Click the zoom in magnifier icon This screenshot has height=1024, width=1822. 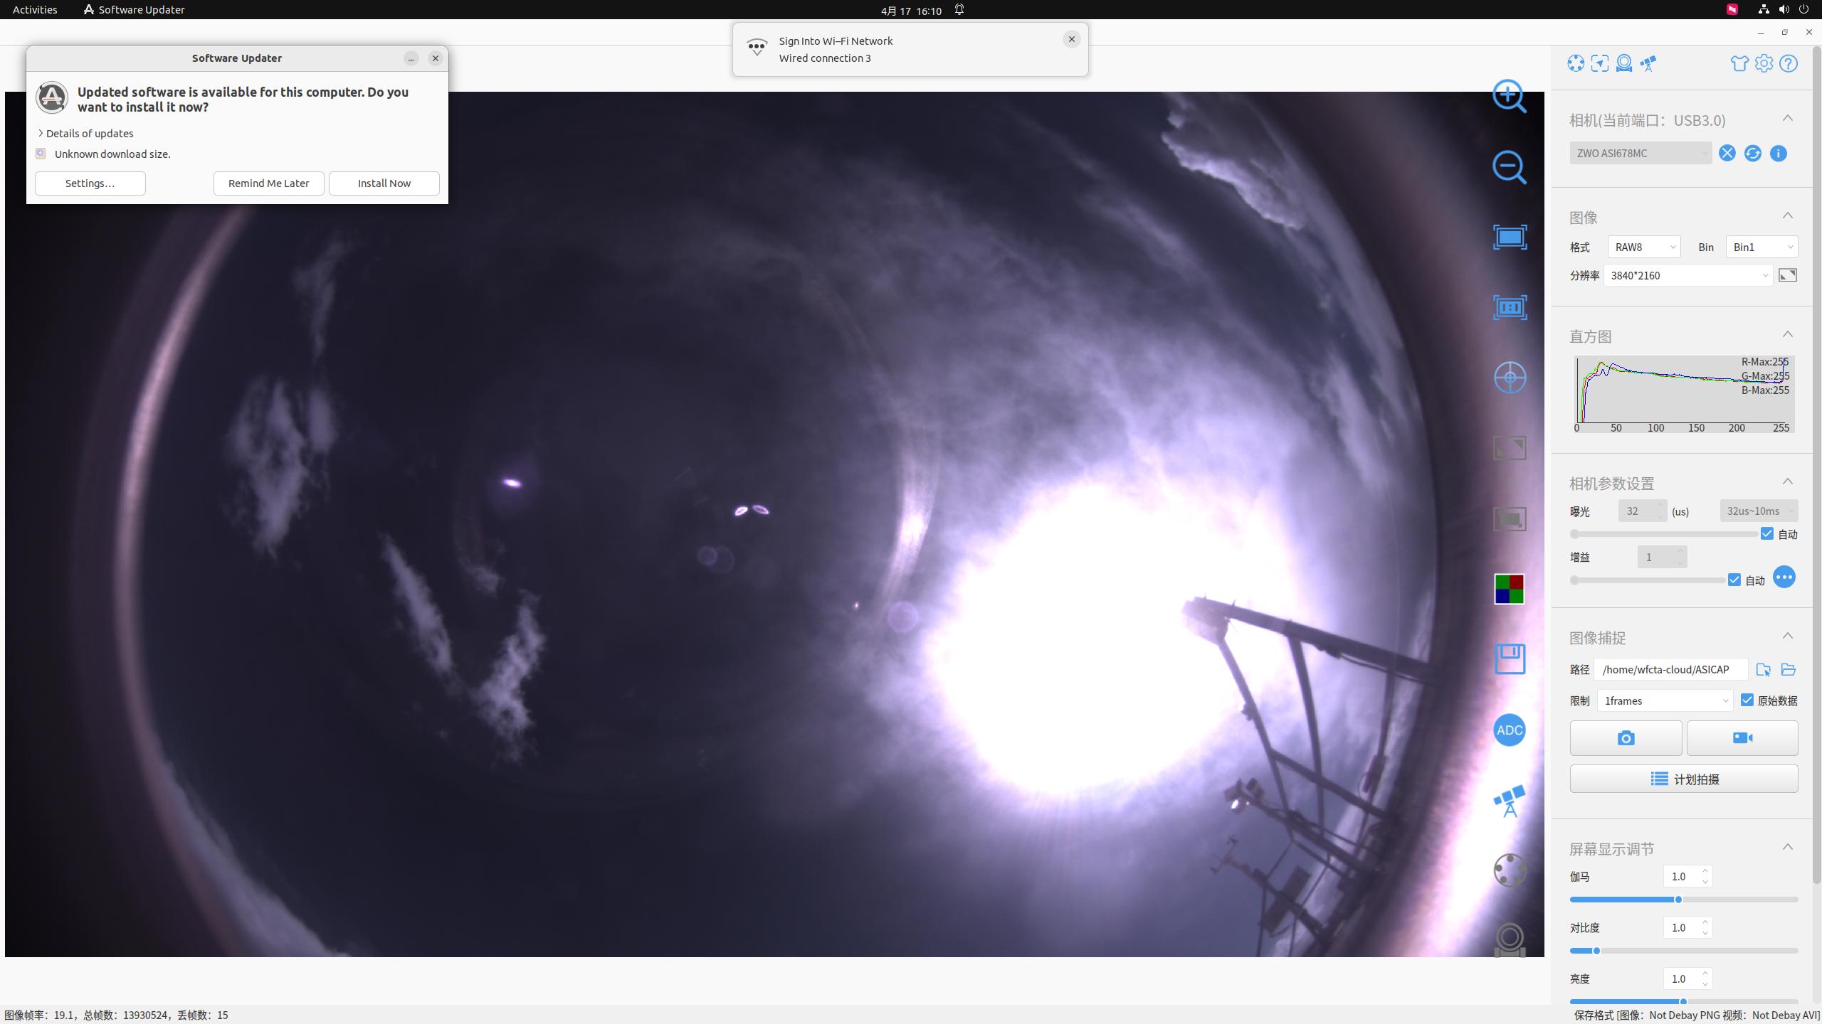pyautogui.click(x=1508, y=96)
